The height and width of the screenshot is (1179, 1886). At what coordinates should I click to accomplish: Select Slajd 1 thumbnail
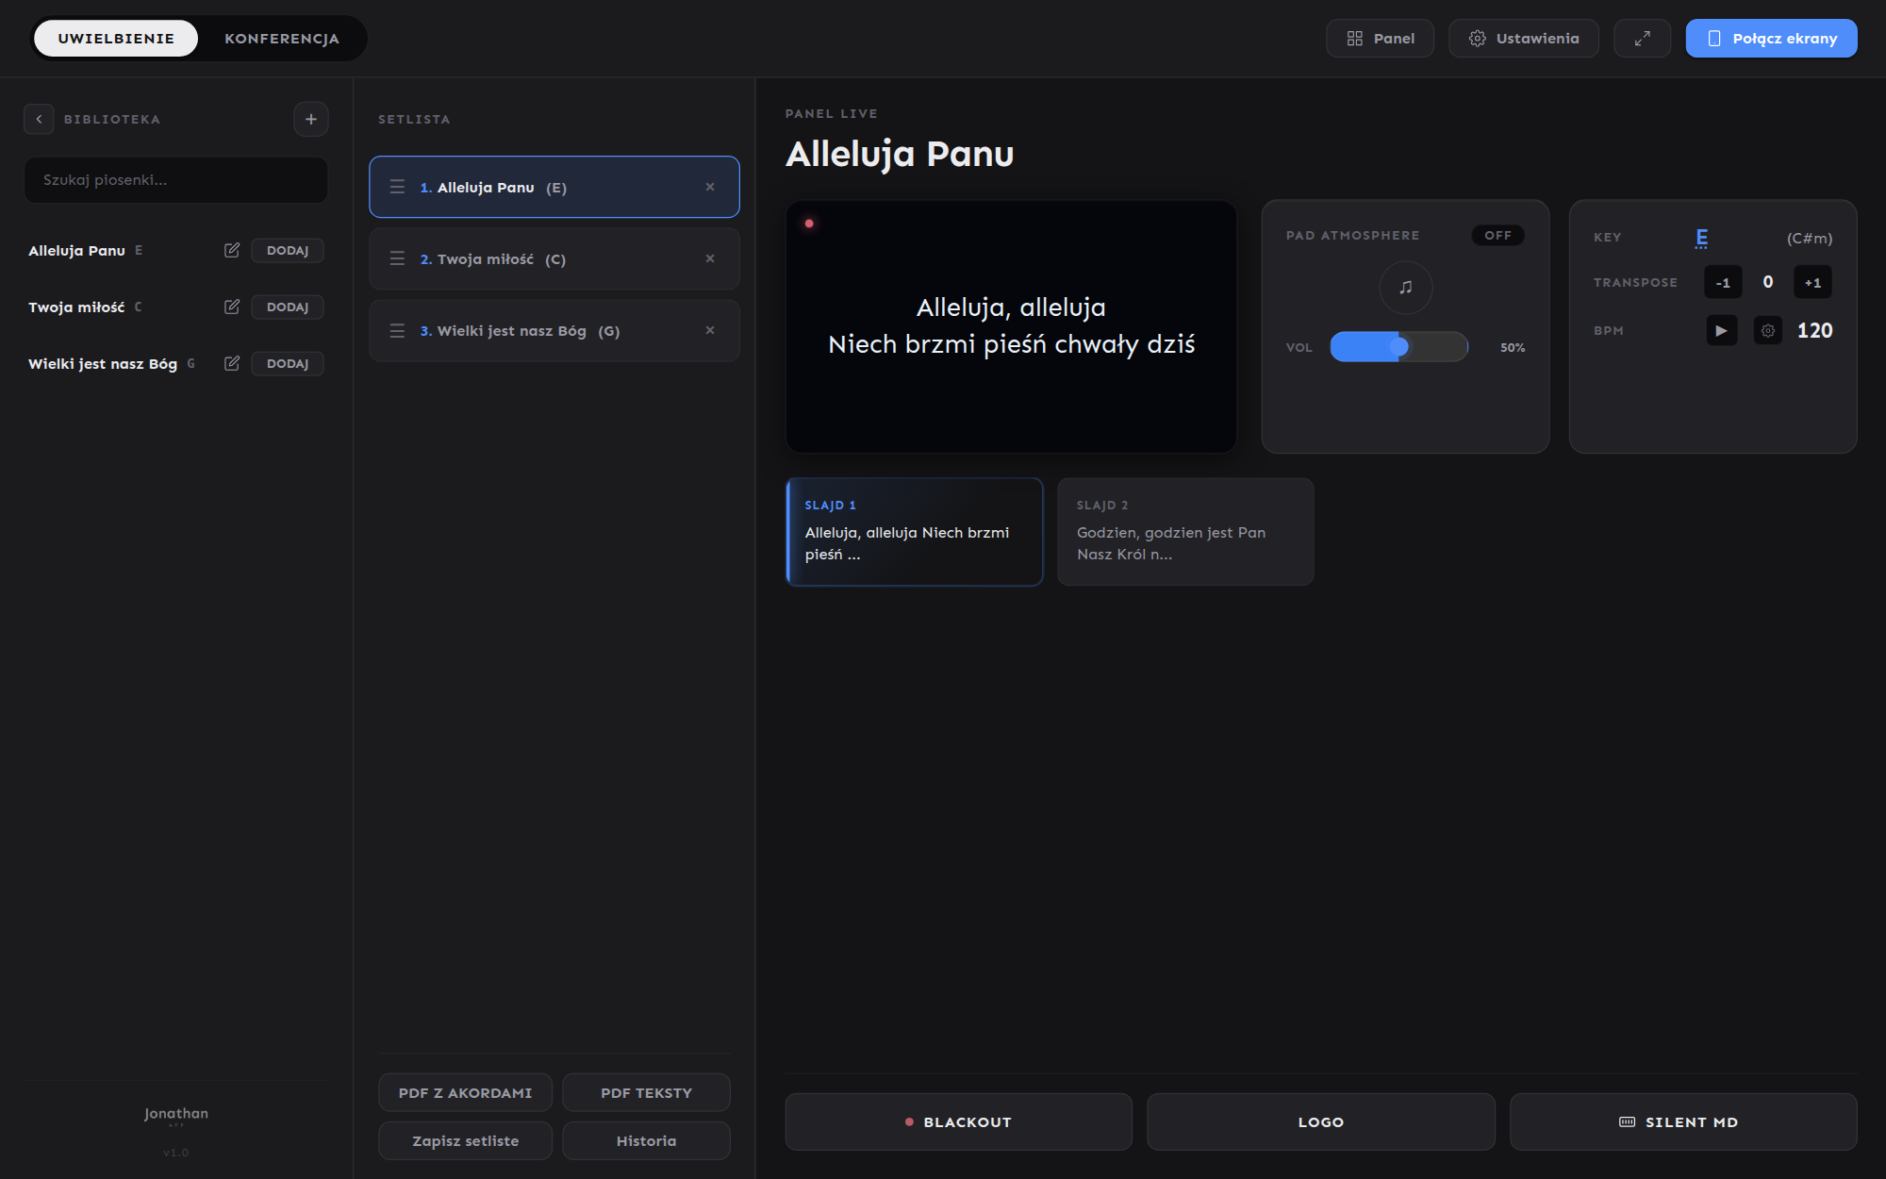point(915,532)
